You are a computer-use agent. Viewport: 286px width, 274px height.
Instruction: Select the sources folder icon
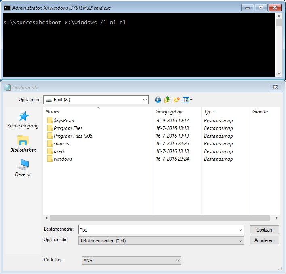pos(50,144)
